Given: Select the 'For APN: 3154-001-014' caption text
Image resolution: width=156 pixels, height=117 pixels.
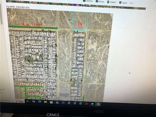Looking at the screenshot, I should point(18,7).
